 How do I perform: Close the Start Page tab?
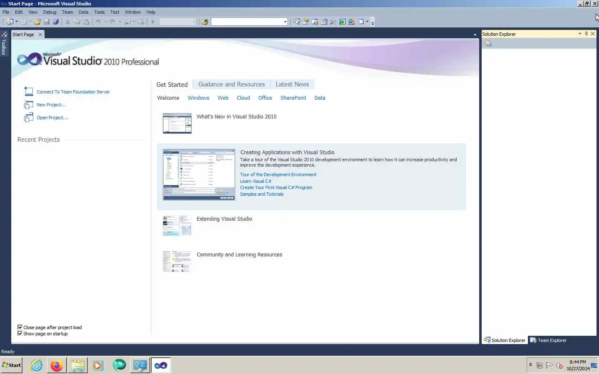coord(40,34)
